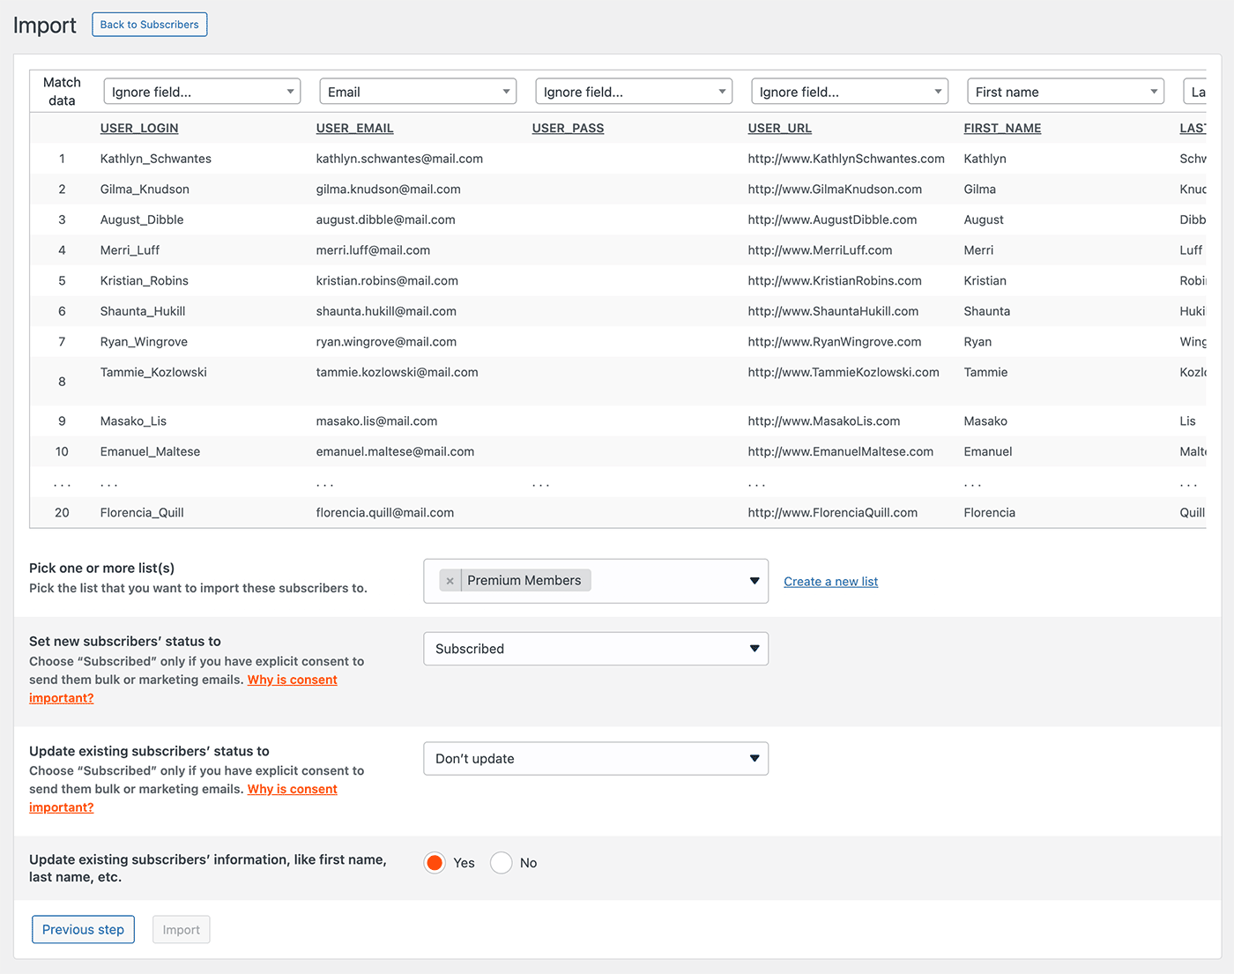Viewport: 1234px width, 974px height.
Task: Open the Create a new list link
Action: click(829, 581)
